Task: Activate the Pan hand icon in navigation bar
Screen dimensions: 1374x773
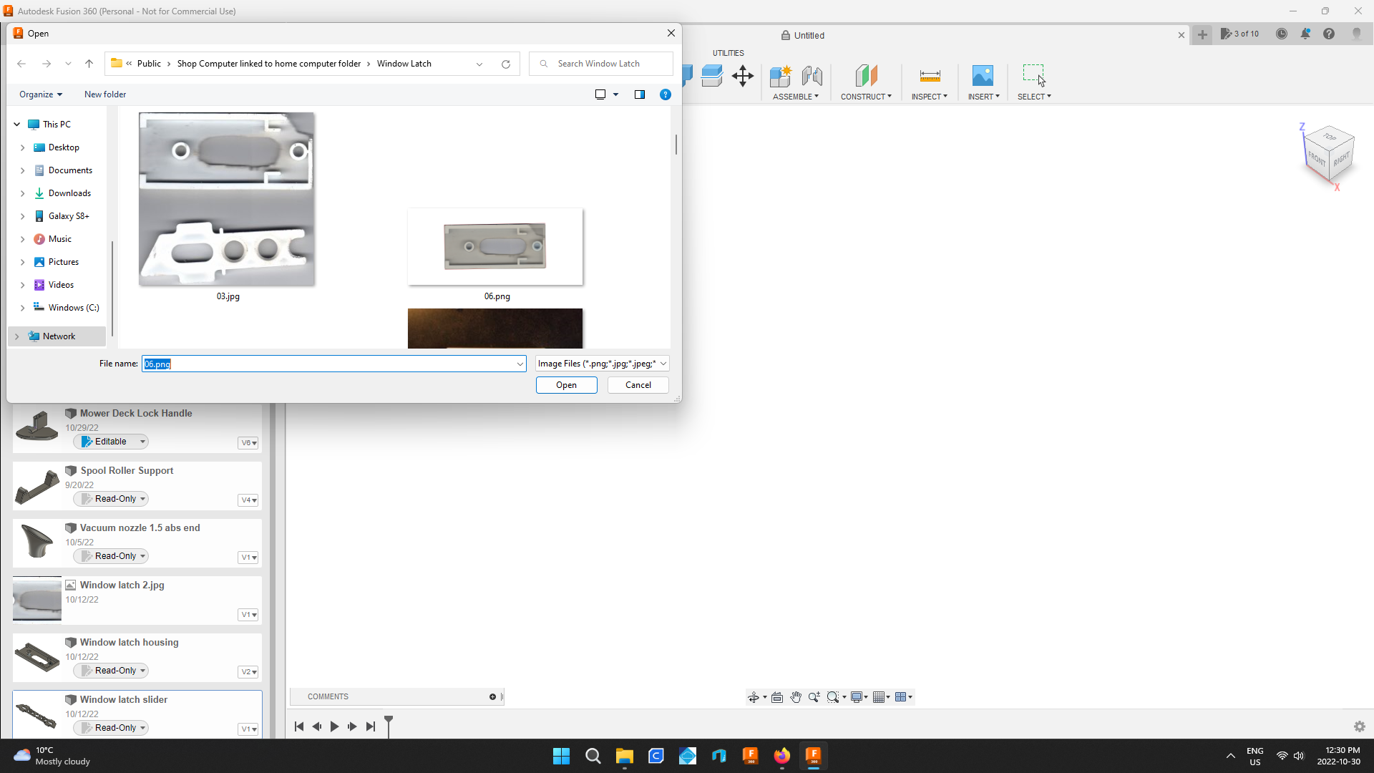Action: (796, 696)
